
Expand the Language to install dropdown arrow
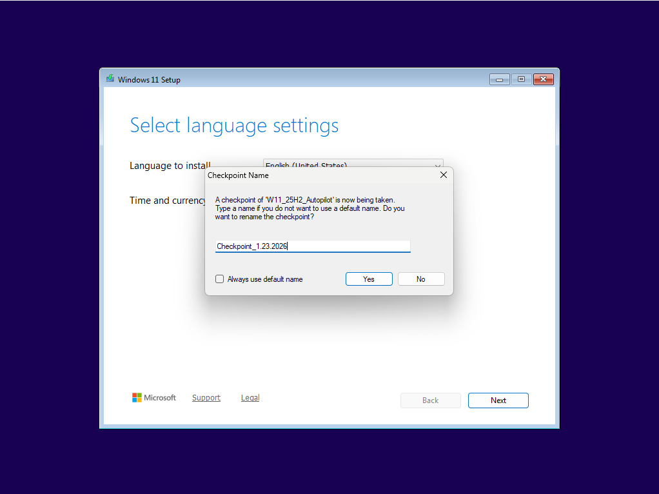click(437, 163)
